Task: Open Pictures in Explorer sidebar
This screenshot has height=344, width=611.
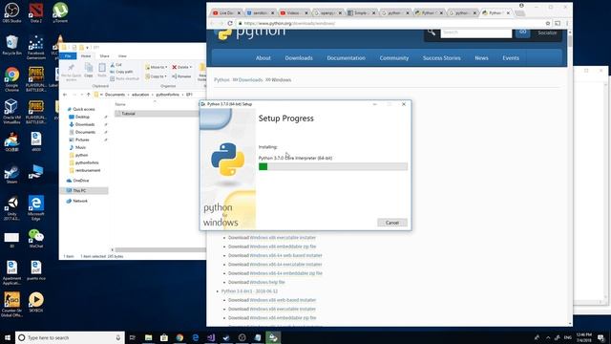Action: pyautogui.click(x=82, y=140)
